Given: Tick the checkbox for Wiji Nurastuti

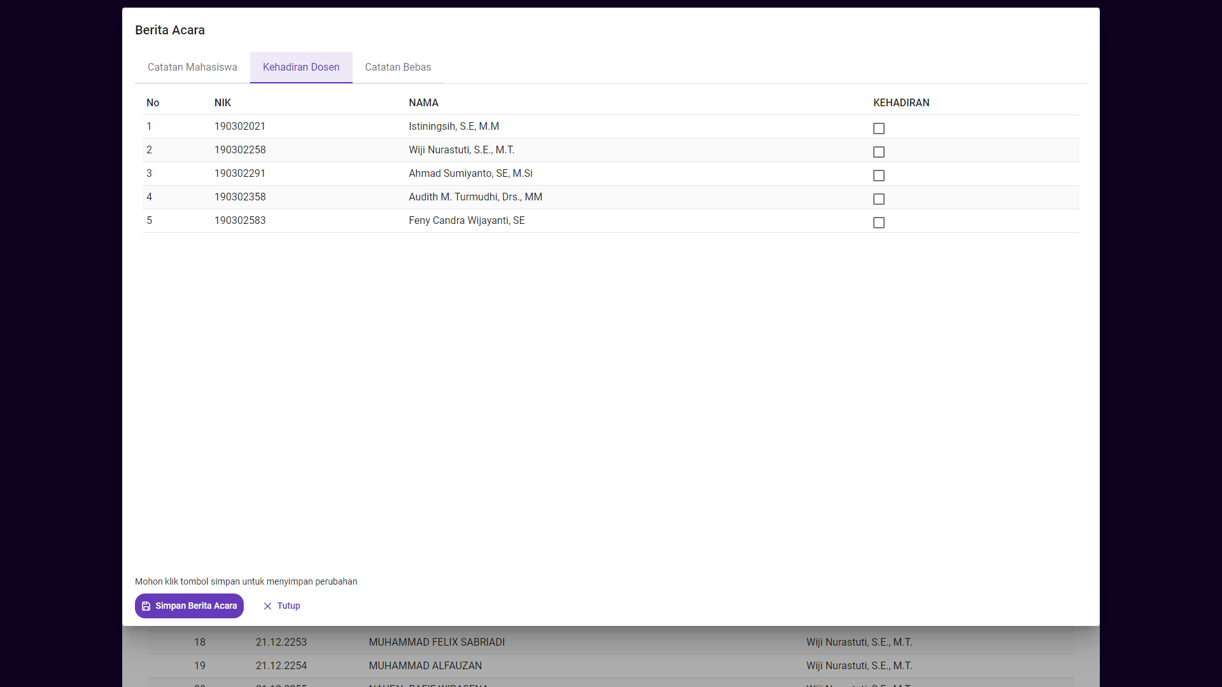Looking at the screenshot, I should (x=879, y=152).
